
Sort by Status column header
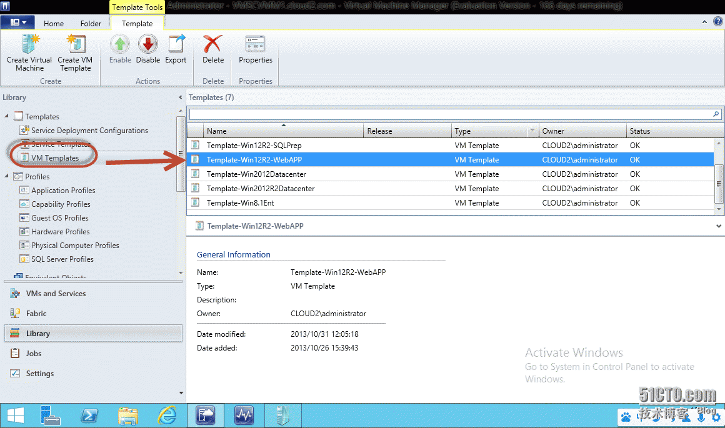click(x=674, y=131)
